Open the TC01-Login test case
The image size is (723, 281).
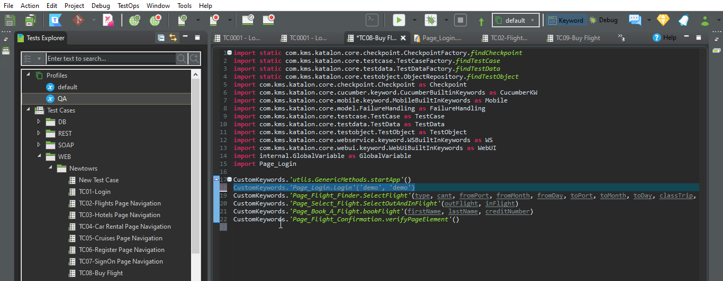[x=94, y=192]
